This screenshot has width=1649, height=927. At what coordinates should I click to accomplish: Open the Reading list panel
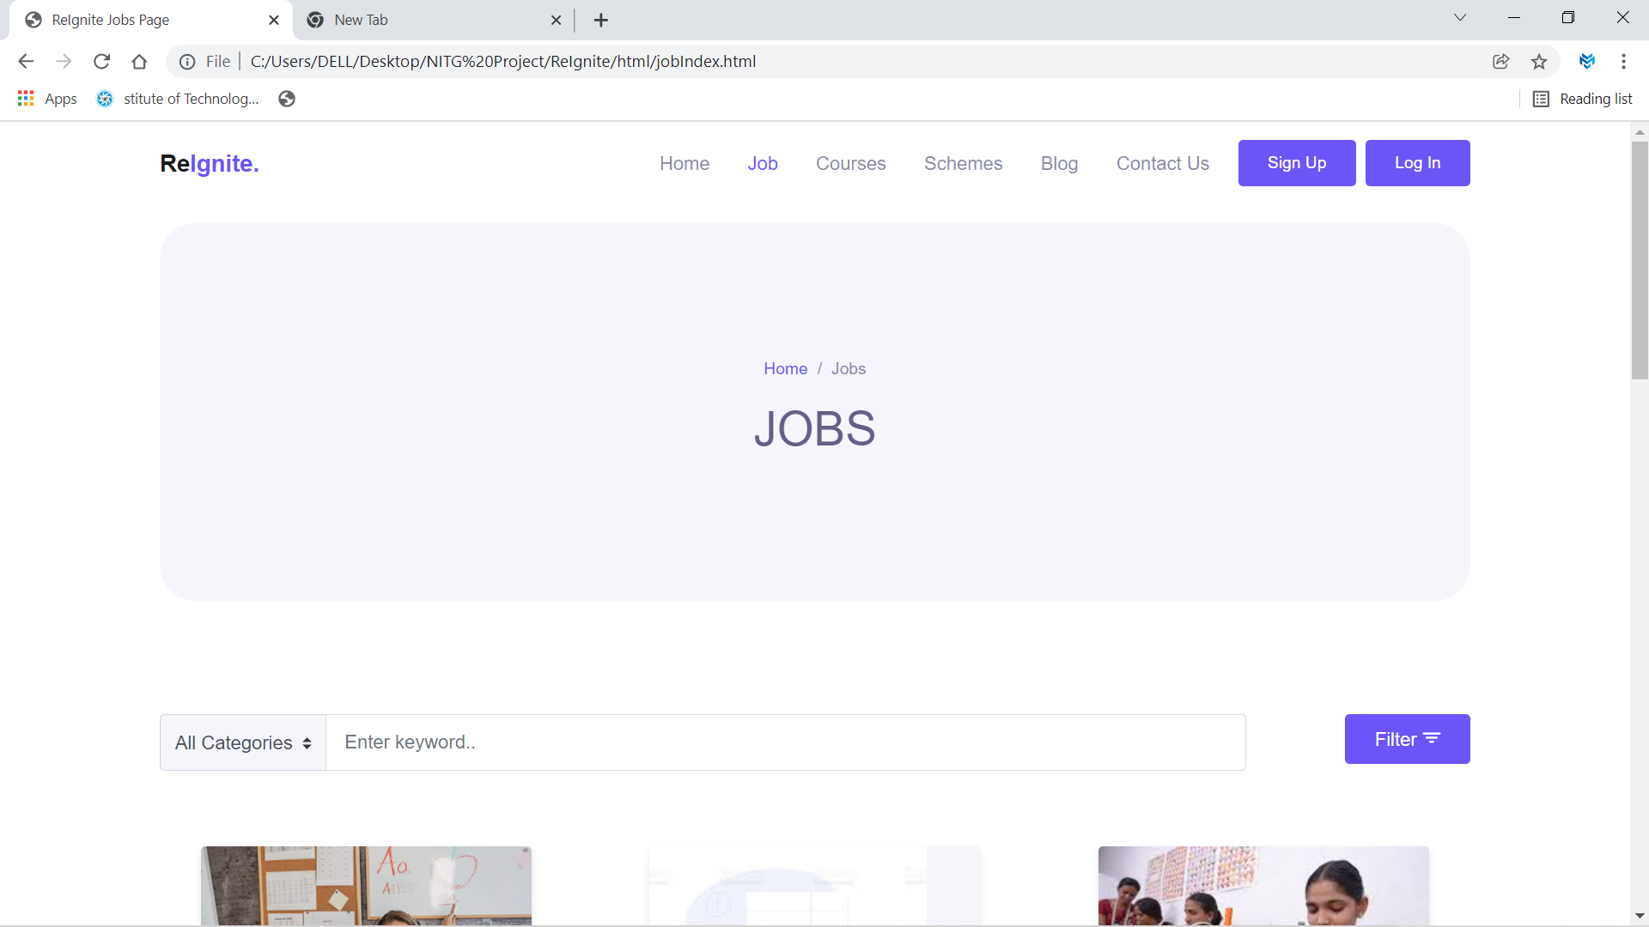click(x=1583, y=99)
